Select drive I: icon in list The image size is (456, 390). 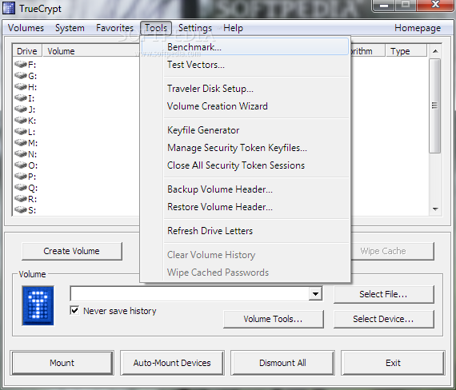pyautogui.click(x=20, y=97)
